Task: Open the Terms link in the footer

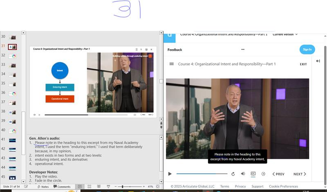Action: pyautogui.click(x=224, y=186)
